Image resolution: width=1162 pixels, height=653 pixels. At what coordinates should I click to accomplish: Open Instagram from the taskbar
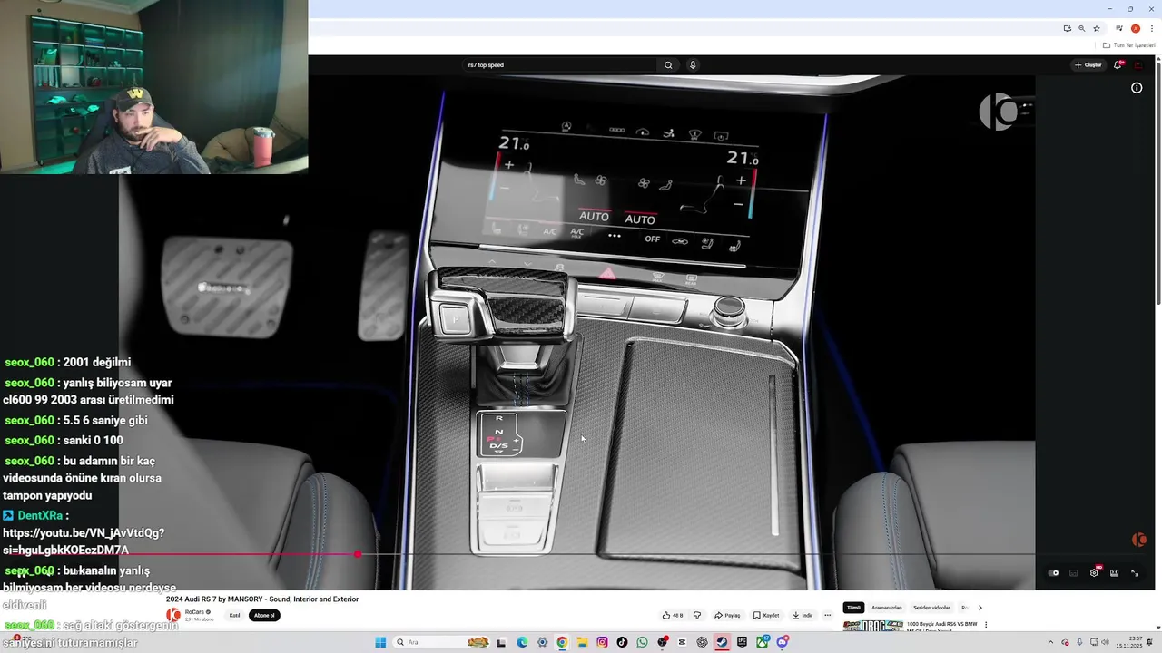tap(602, 642)
